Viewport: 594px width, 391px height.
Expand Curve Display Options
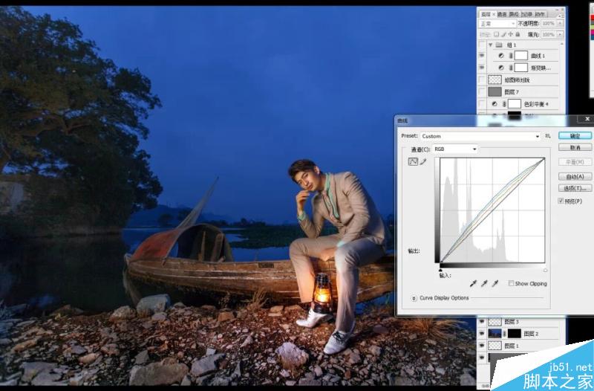(x=414, y=298)
